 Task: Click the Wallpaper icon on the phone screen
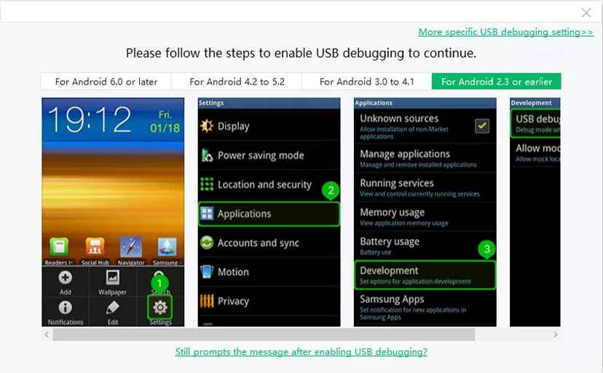click(113, 278)
